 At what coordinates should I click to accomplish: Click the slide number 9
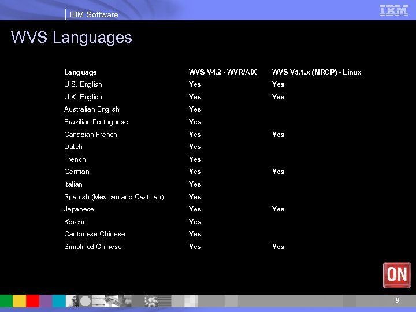[397, 300]
